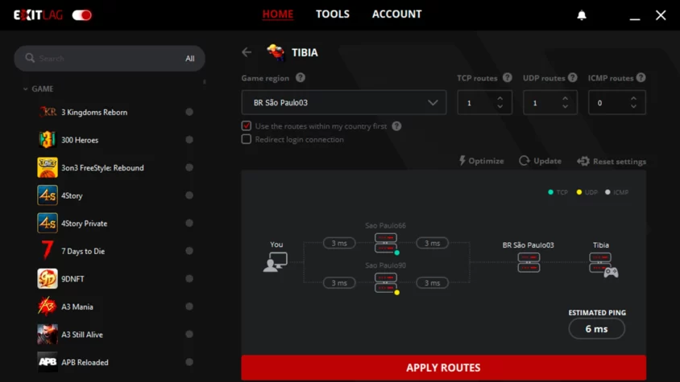Select the 9DNFT game icon
Image resolution: width=680 pixels, height=382 pixels.
coord(48,278)
